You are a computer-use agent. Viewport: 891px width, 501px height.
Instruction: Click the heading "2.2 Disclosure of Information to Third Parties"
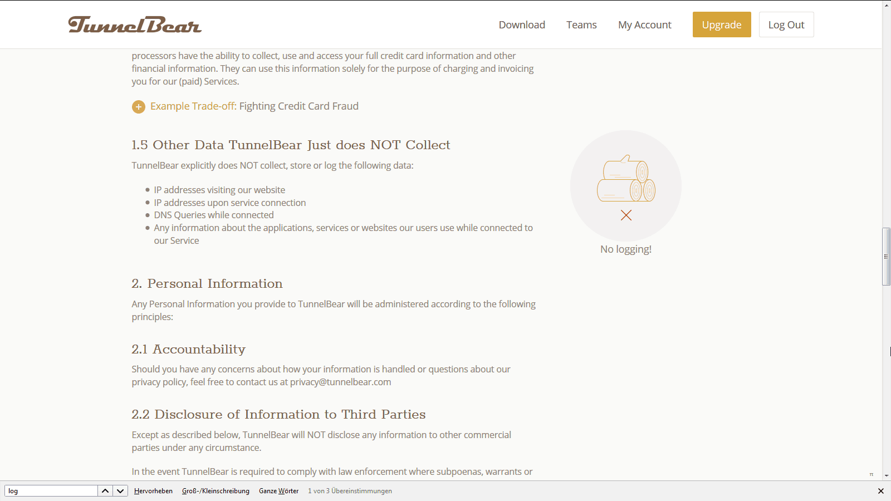coord(278,415)
